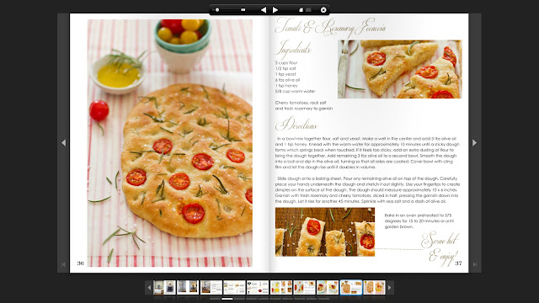
Task: Open fifth thumbnail showing red lips graphic
Action: coord(258,287)
